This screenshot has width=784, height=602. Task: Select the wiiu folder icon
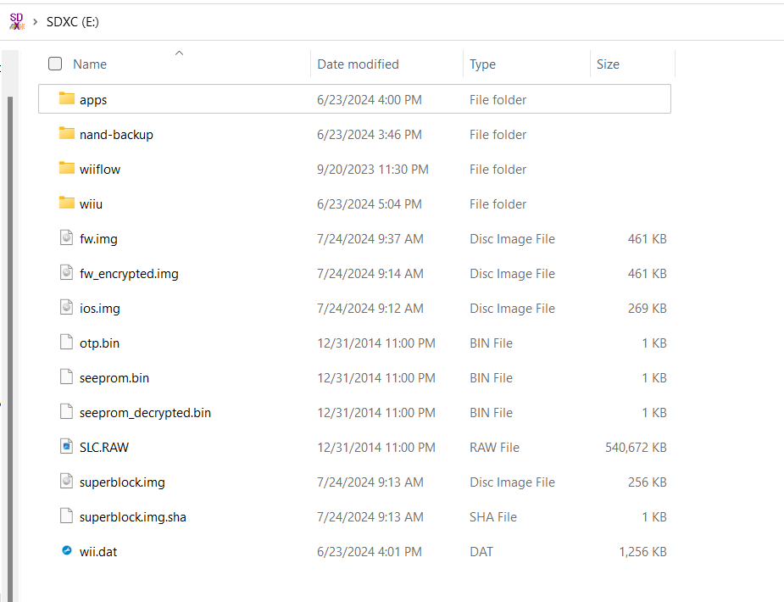(x=66, y=203)
